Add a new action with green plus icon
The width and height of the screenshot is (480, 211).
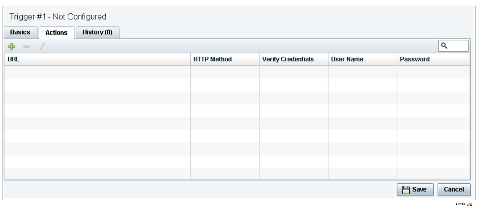pos(12,46)
